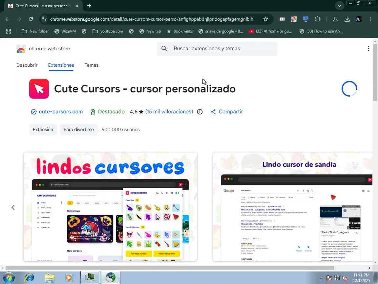Image resolution: width=378 pixels, height=284 pixels.
Task: Reload the current page
Action: tap(31, 19)
